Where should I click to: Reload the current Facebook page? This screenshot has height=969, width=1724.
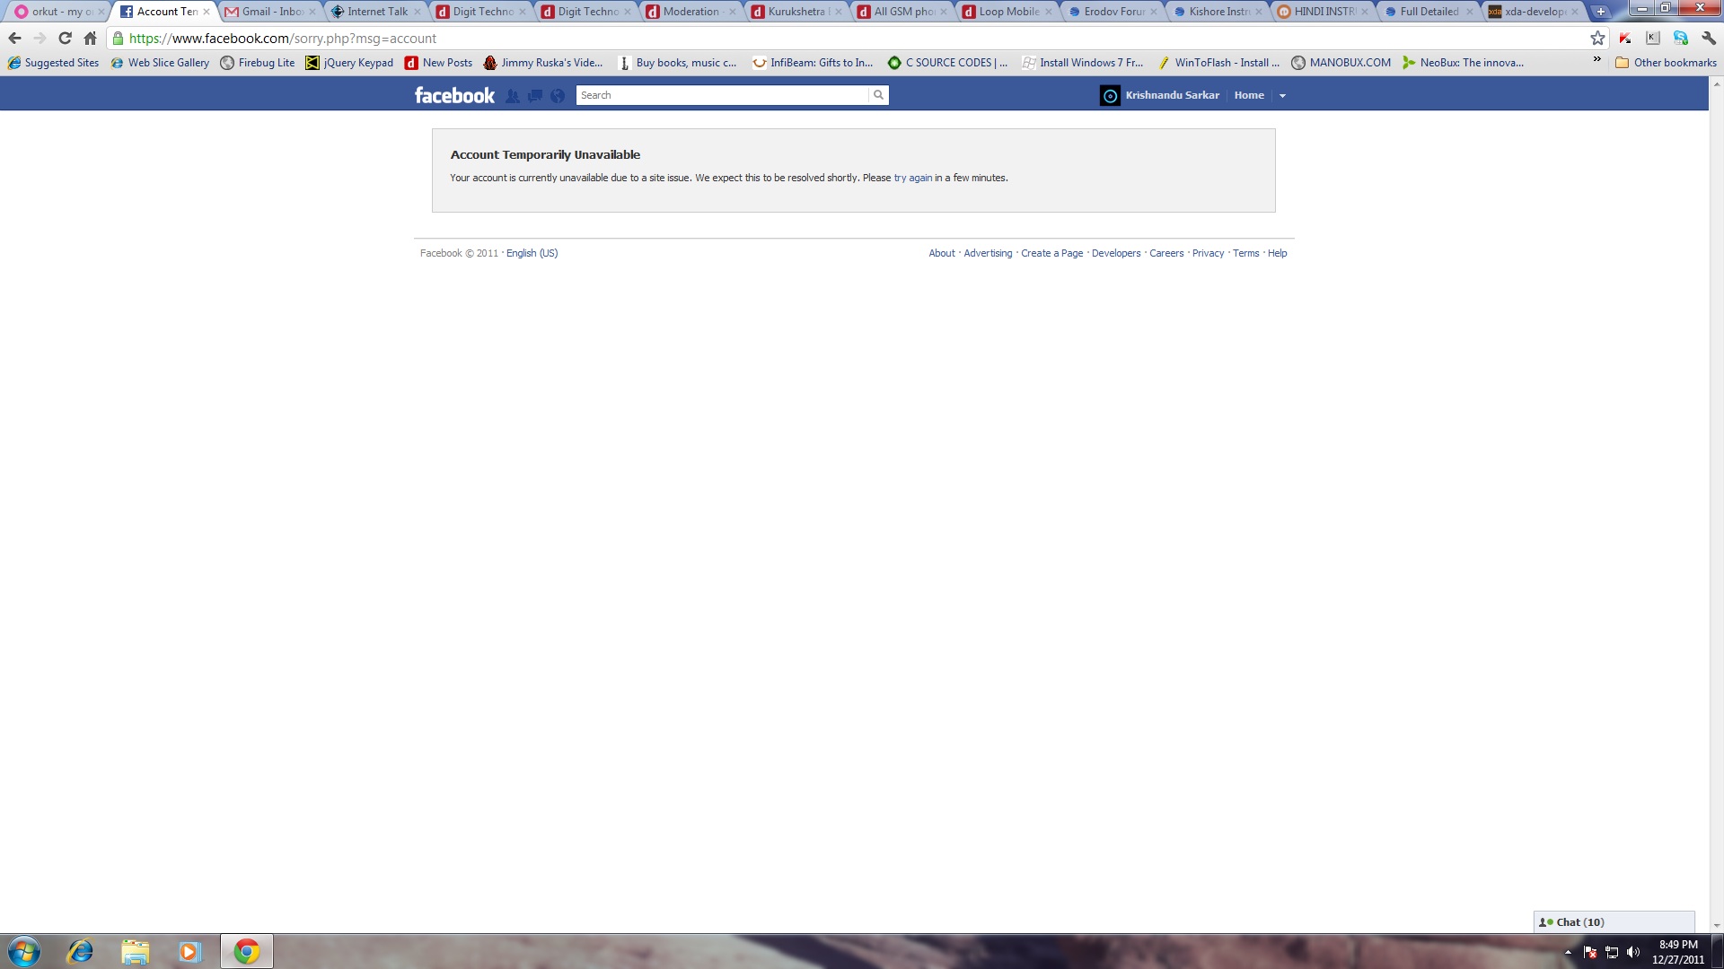click(65, 39)
